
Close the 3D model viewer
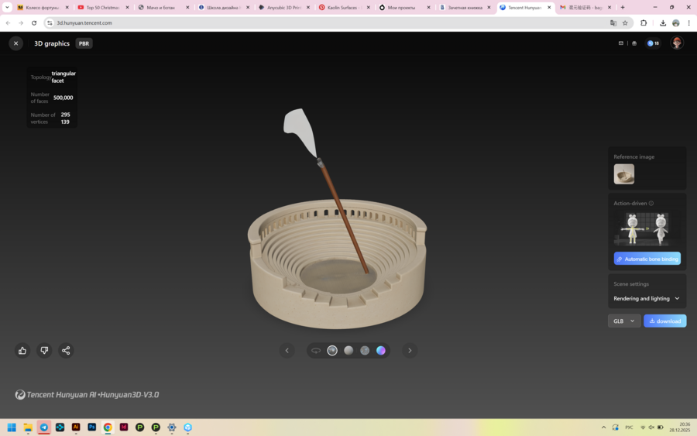[15, 43]
